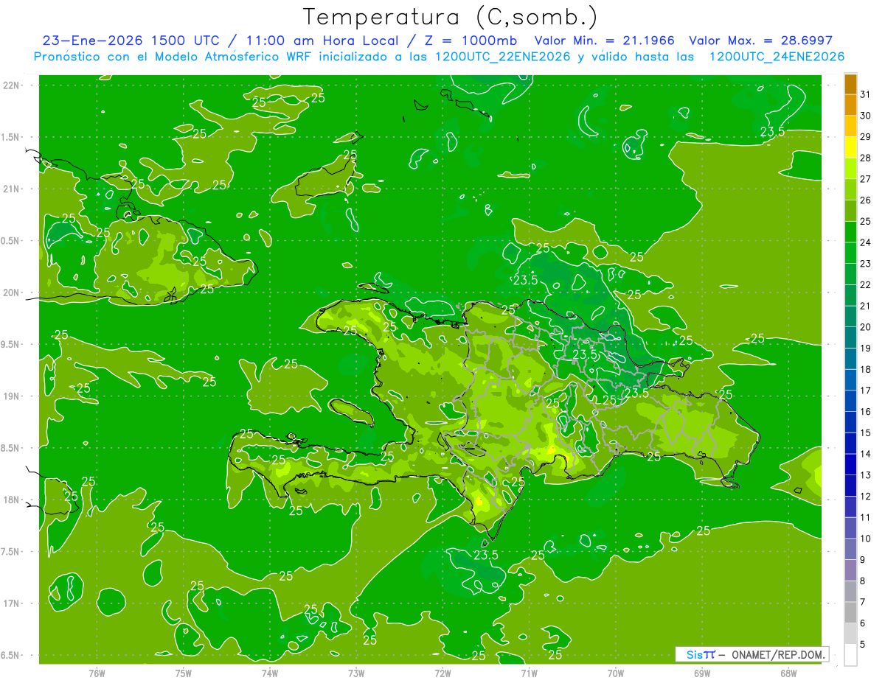
Task: Click the "22N" latitude label
Action: coord(12,85)
